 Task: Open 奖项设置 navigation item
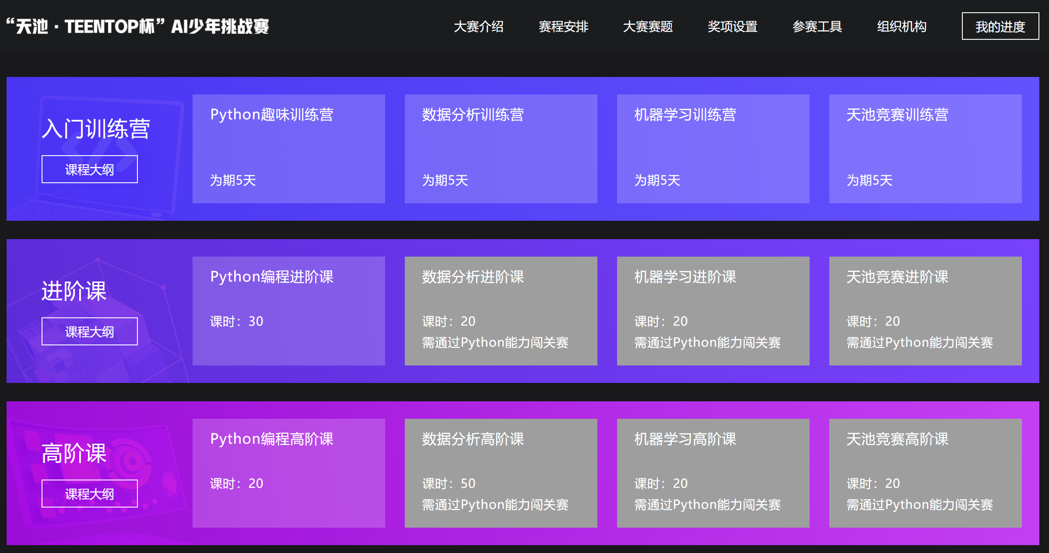[x=733, y=27]
